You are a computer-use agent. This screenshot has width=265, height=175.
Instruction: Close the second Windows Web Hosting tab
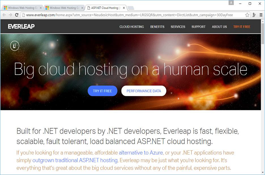pyautogui.click(x=82, y=8)
